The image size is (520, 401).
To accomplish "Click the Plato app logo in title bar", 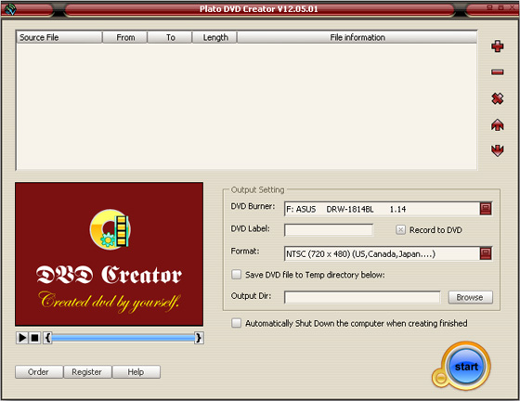I will (10, 9).
